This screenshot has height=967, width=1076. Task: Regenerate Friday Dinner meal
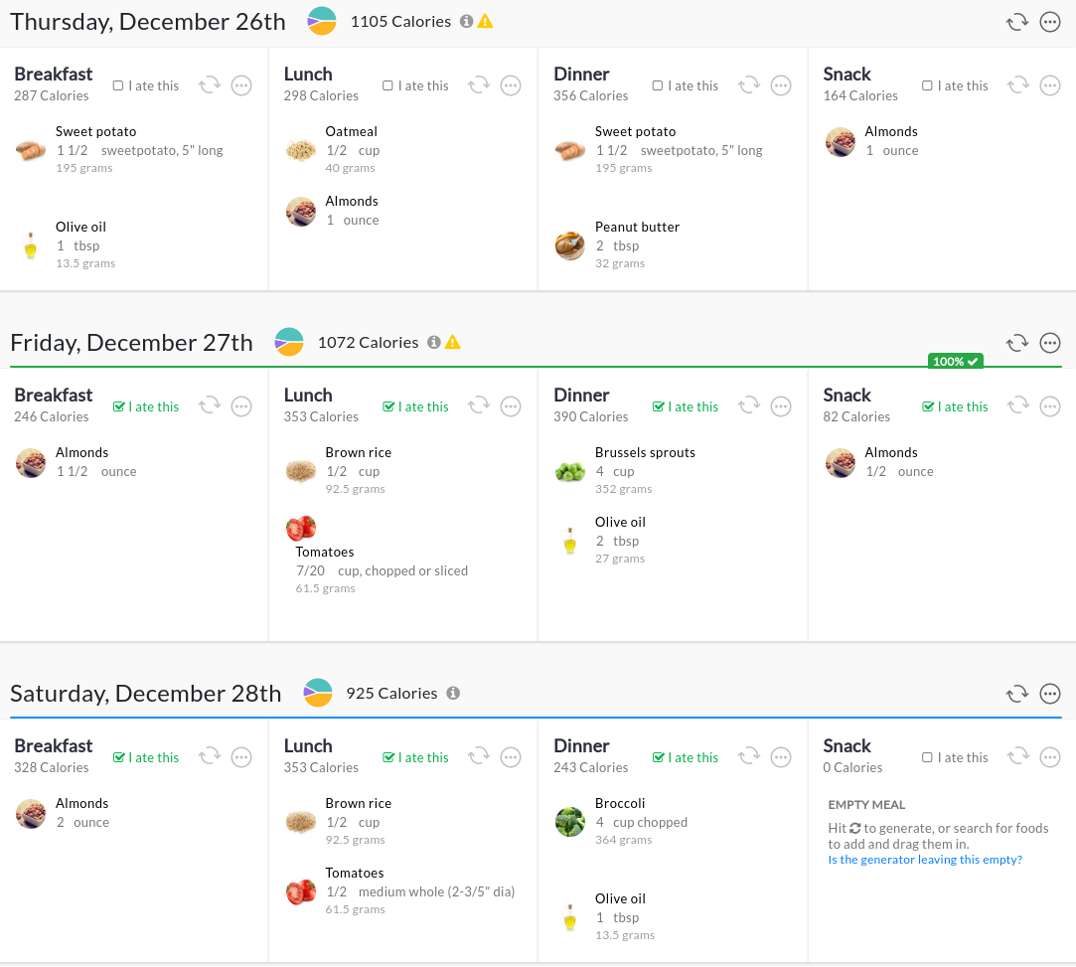tap(749, 406)
